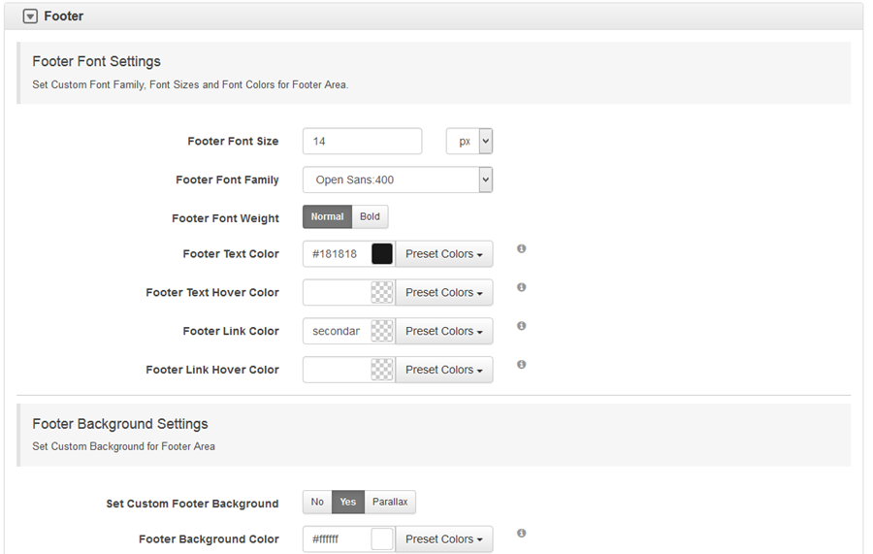Click info icon beside Footer Link Color

[521, 326]
